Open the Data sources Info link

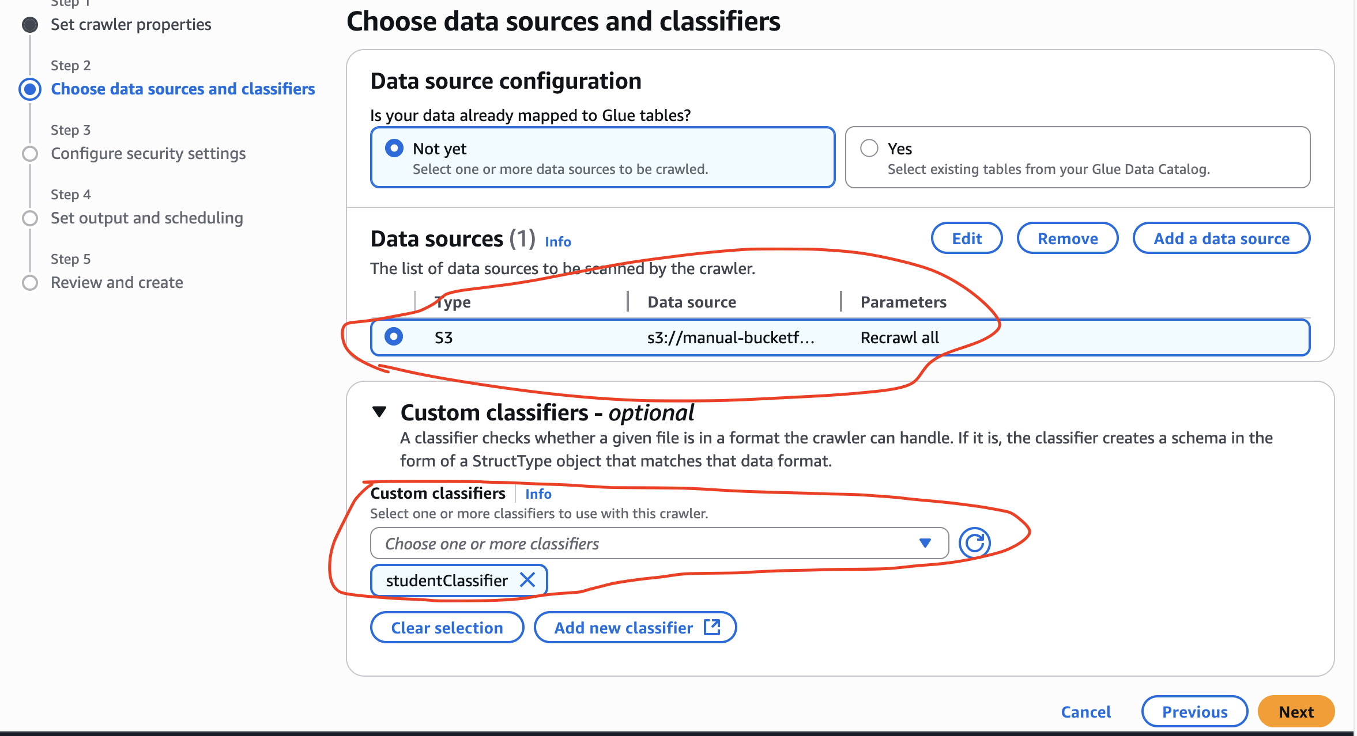pyautogui.click(x=557, y=241)
